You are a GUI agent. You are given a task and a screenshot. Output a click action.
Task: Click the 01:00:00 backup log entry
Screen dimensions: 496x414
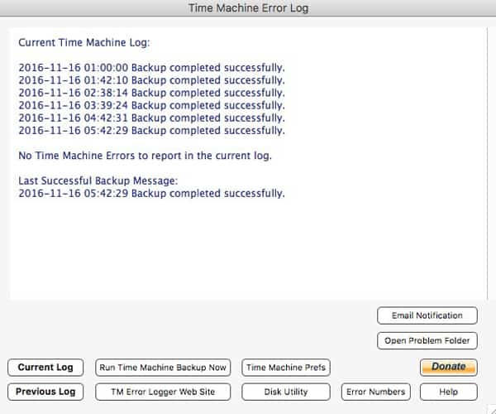pos(151,68)
